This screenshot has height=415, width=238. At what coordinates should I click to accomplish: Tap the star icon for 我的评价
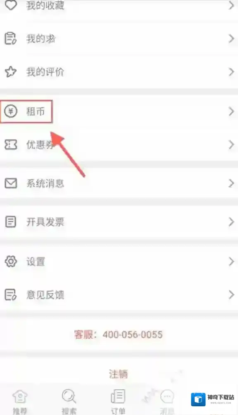[x=11, y=72]
